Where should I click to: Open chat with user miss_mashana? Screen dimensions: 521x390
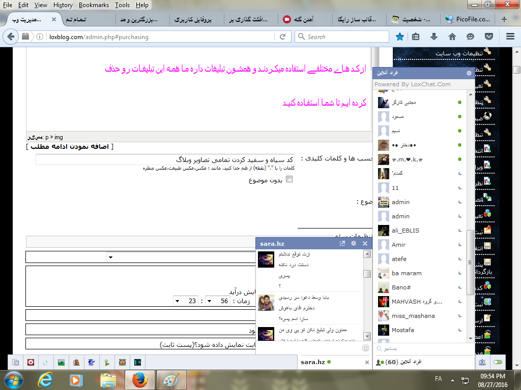pyautogui.click(x=420, y=316)
